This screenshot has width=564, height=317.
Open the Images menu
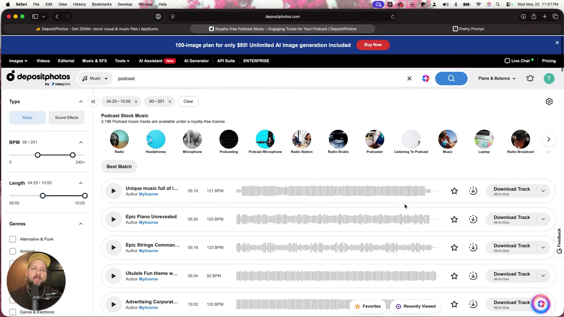click(x=18, y=61)
